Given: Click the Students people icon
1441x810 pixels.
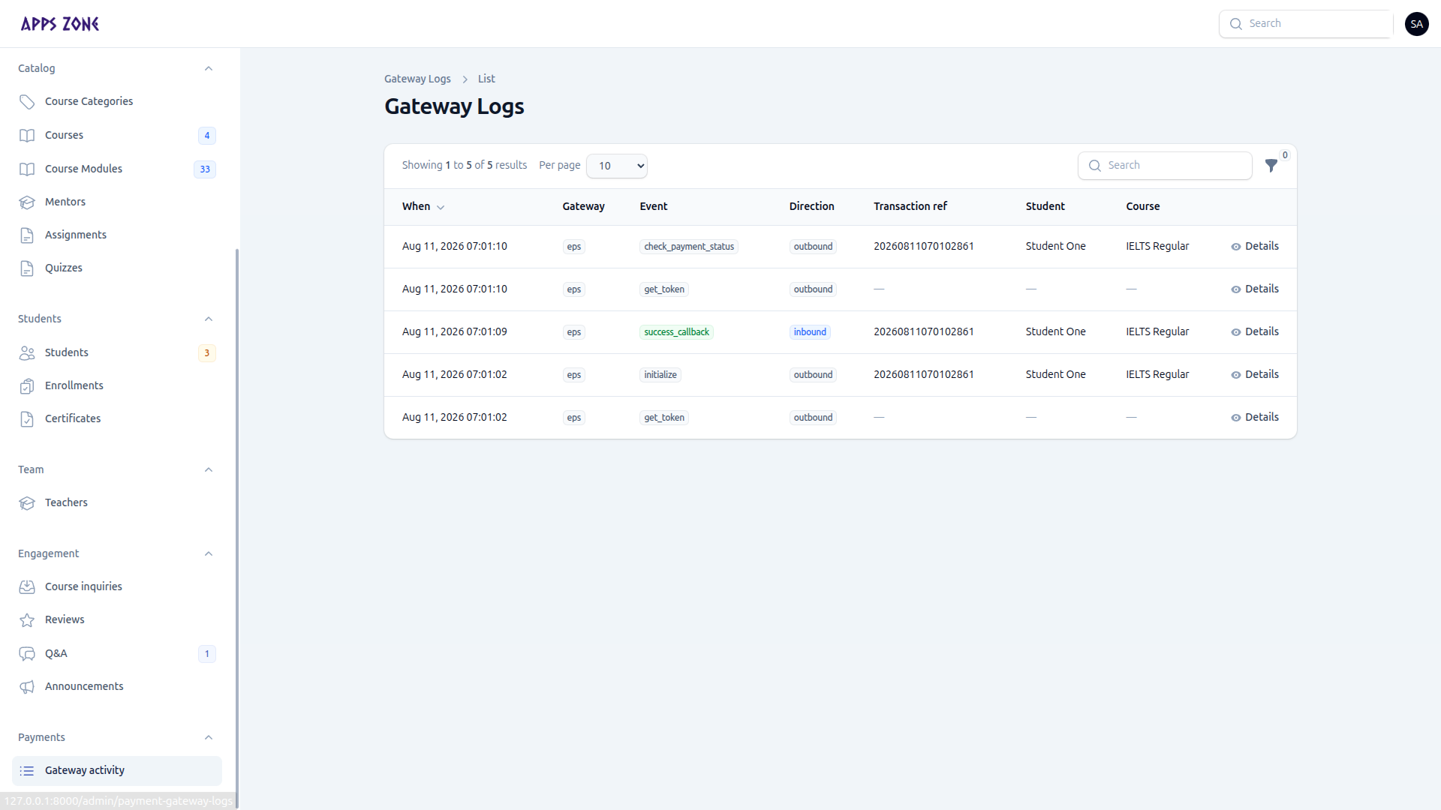Looking at the screenshot, I should point(27,353).
